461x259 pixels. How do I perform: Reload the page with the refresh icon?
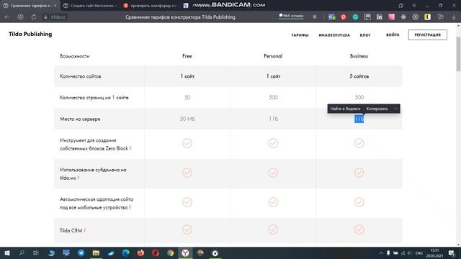[x=34, y=17]
